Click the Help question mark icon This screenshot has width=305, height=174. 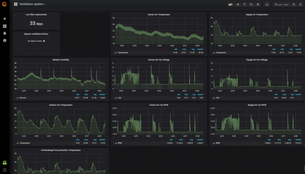tap(5, 170)
